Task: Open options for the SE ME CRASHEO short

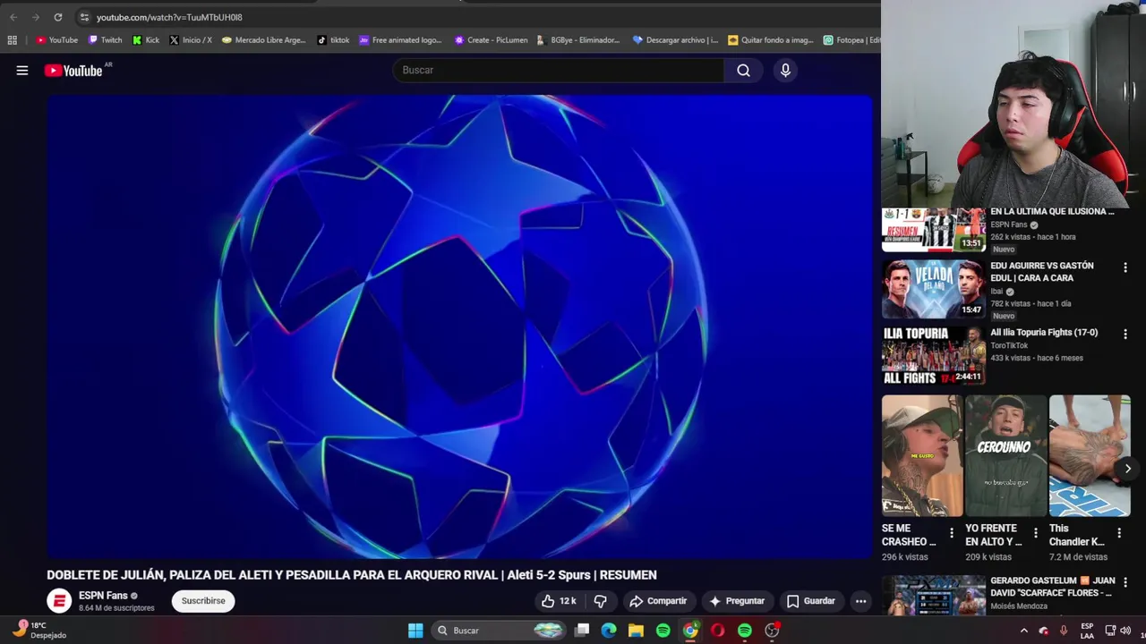Action: click(952, 533)
